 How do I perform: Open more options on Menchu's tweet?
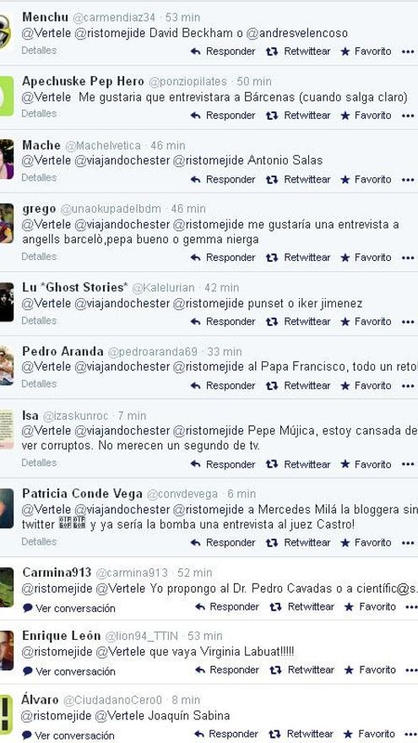click(x=408, y=52)
